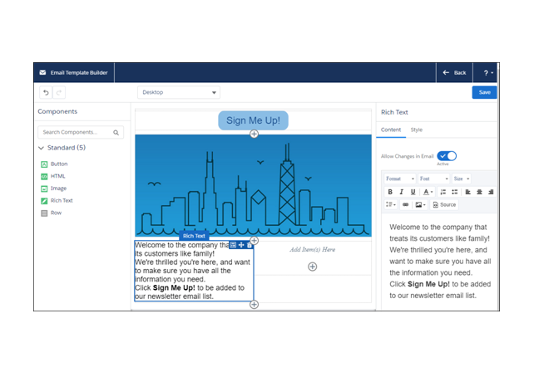Select the Content tab

tap(391, 130)
